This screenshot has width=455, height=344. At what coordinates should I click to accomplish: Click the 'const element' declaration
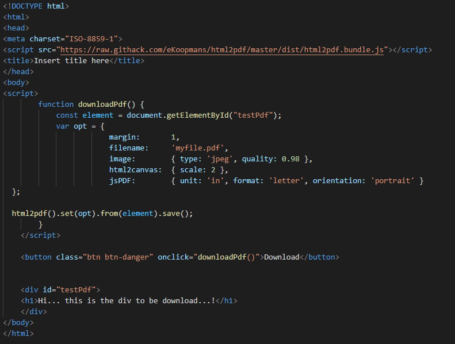[x=85, y=115]
